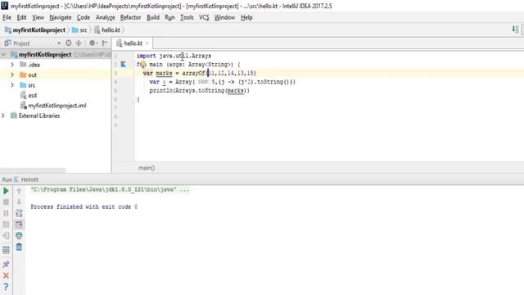
Task: Click the 'marks' variable in arrayOf line
Action: (164, 73)
